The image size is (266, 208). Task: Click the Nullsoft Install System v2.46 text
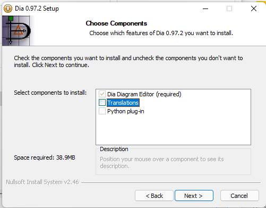pos(42,182)
